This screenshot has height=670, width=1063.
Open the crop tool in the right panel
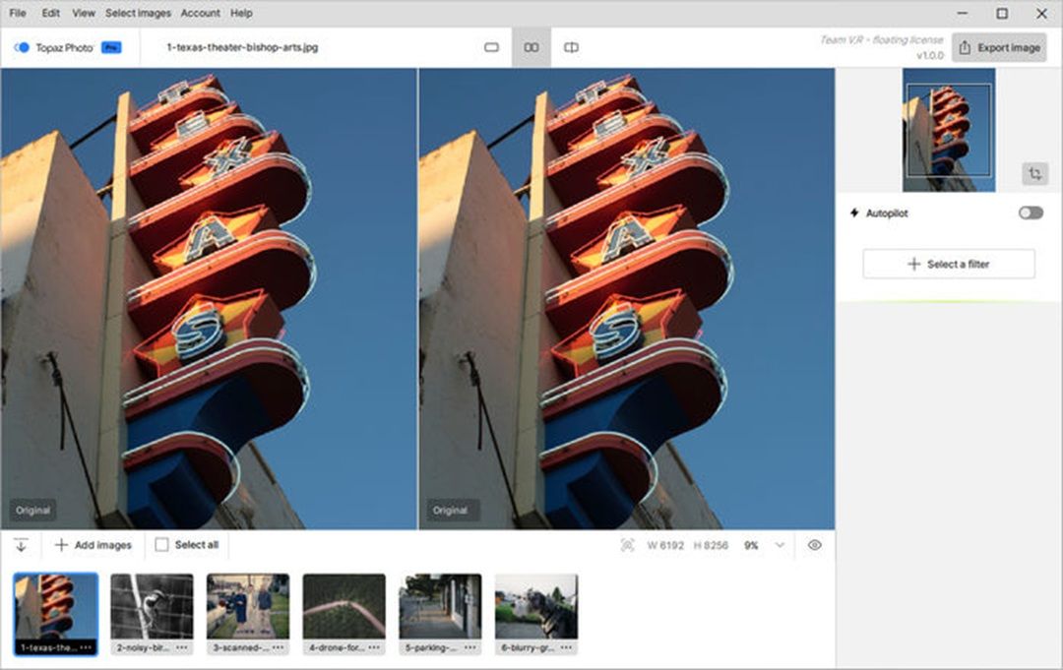[x=1034, y=174]
